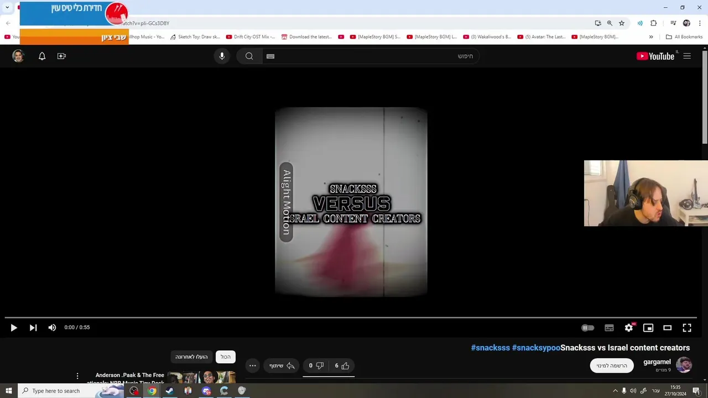Click the gargamel channel avatar
The image size is (708, 398).
(684, 365)
